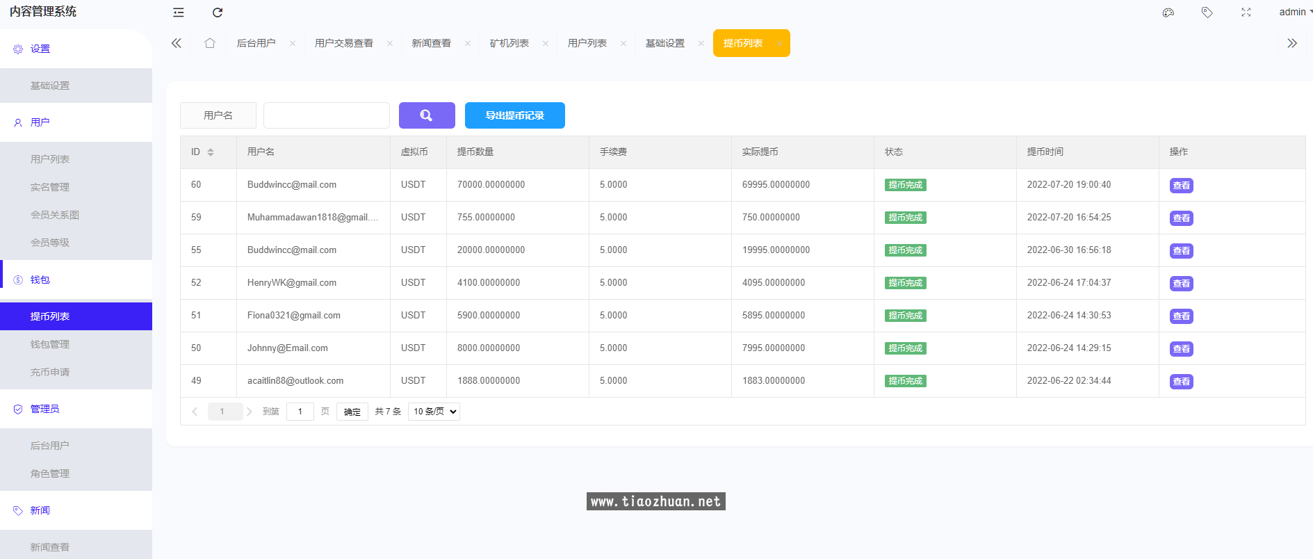The height and width of the screenshot is (559, 1313).
Task: Close the 用户交易查看 tab
Action: click(390, 43)
